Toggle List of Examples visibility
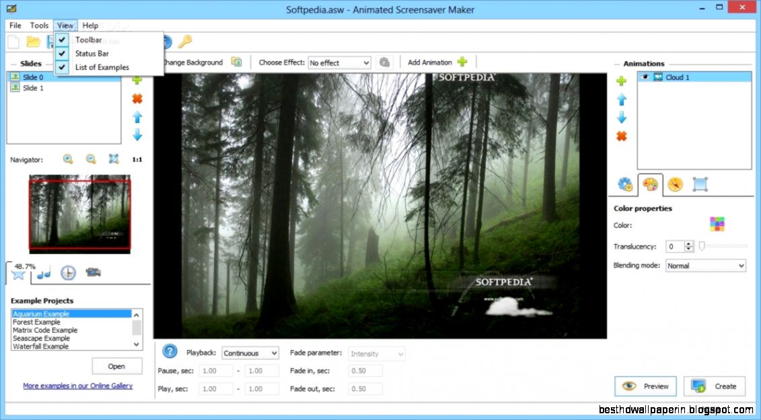Screen dimensions: 761x420 pyautogui.click(x=102, y=67)
